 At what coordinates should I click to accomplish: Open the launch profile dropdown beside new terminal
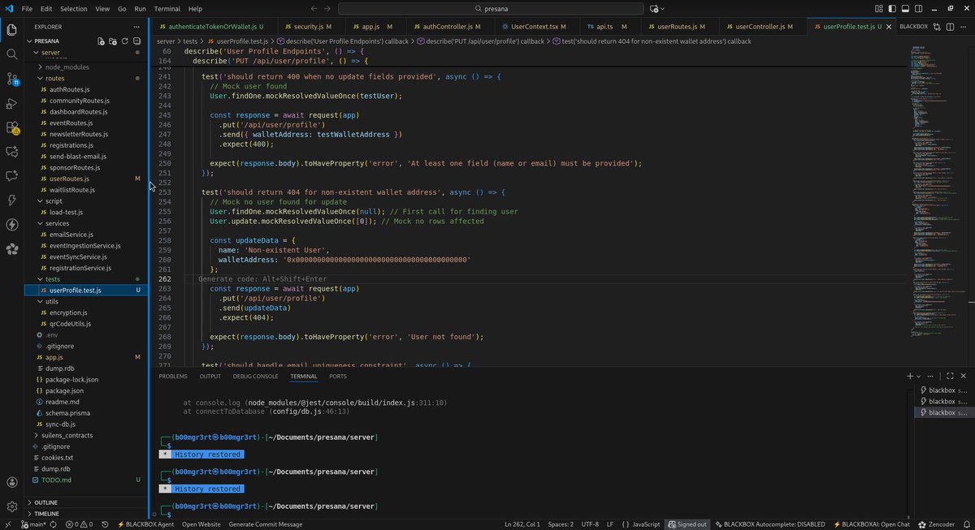pyautogui.click(x=920, y=377)
